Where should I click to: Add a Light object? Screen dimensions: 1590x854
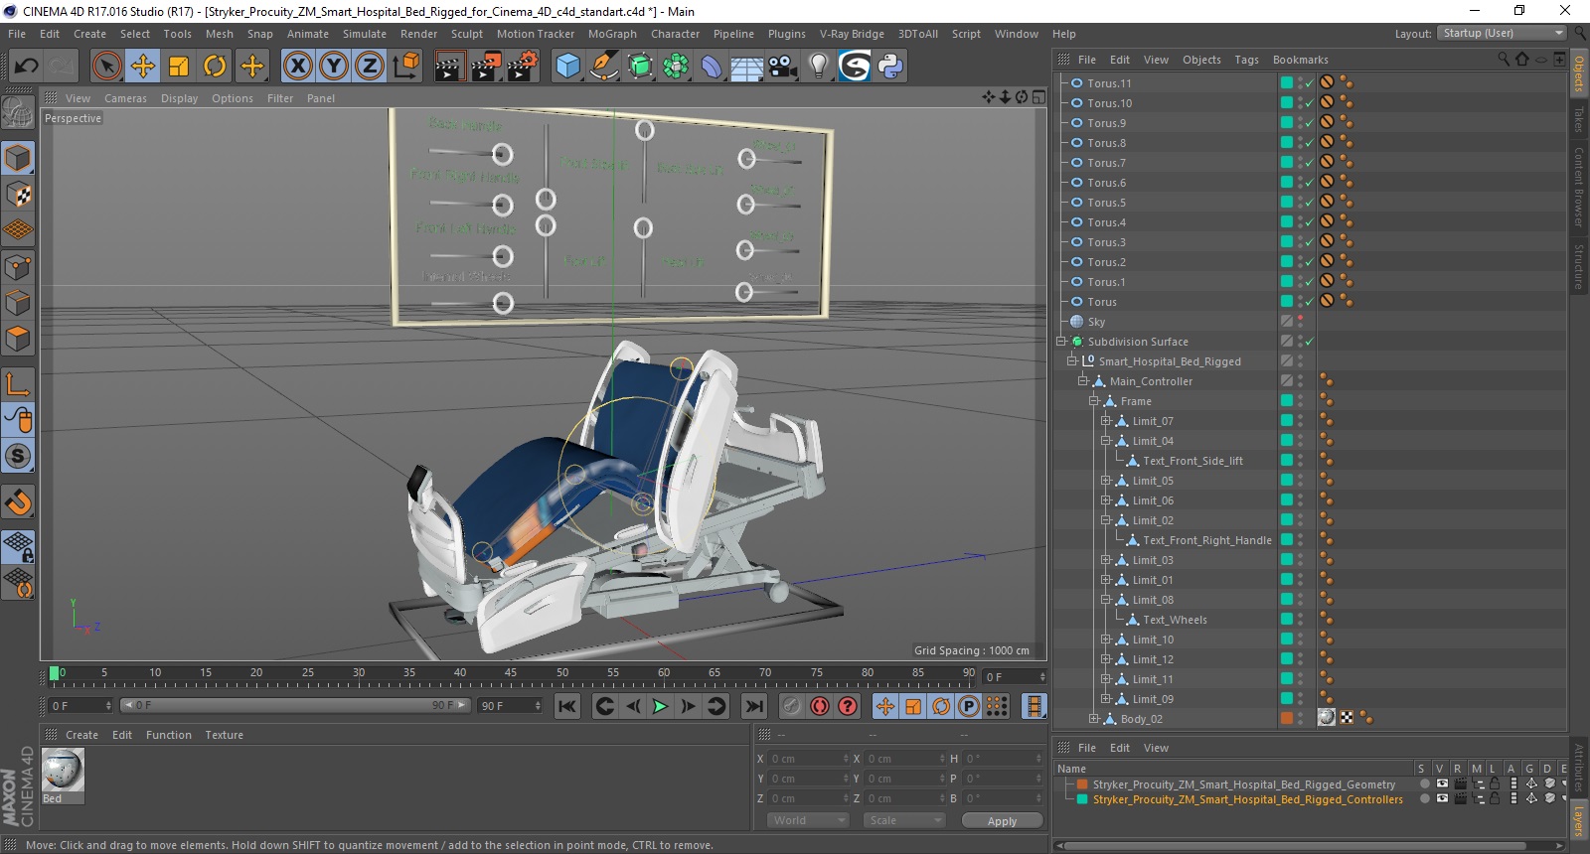[818, 67]
